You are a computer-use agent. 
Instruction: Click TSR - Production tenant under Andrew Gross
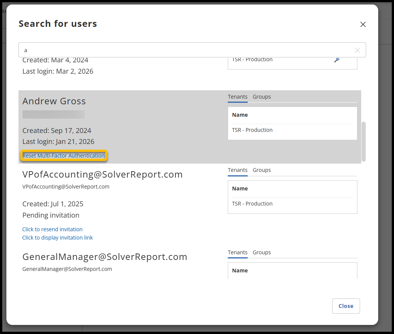[252, 130]
